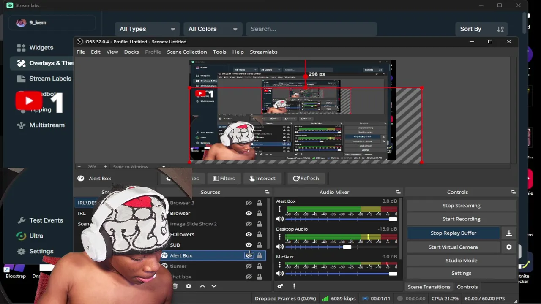The width and height of the screenshot is (541, 304).
Task: Open Multistream in Streamlabs sidebar
Action: click(41, 125)
